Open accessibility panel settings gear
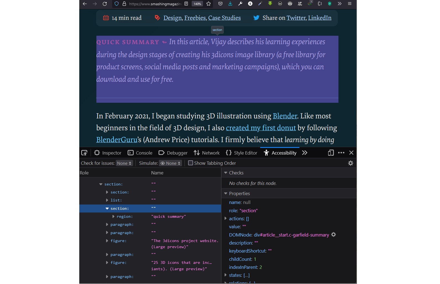 [351, 163]
